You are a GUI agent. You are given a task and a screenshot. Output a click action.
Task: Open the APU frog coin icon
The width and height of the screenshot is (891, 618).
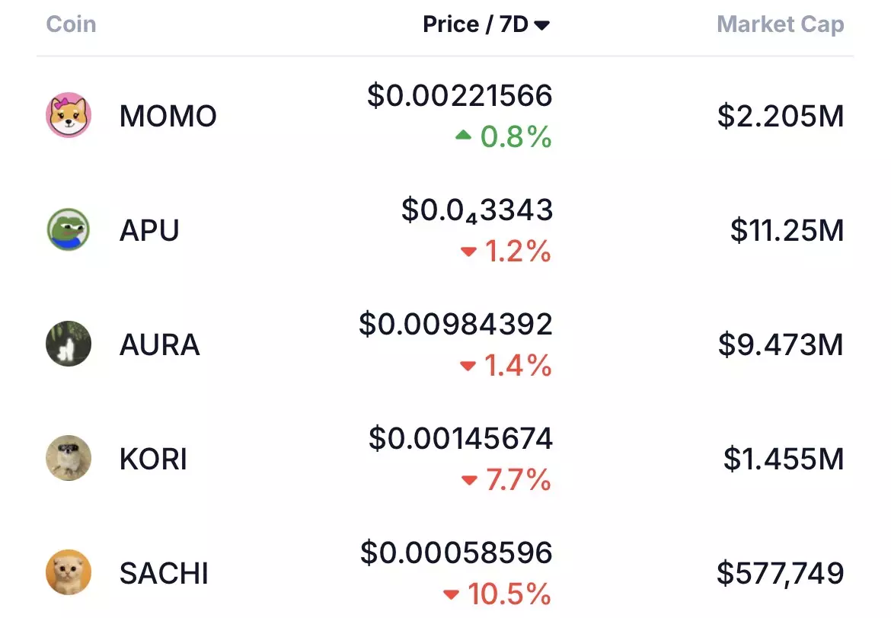(69, 229)
